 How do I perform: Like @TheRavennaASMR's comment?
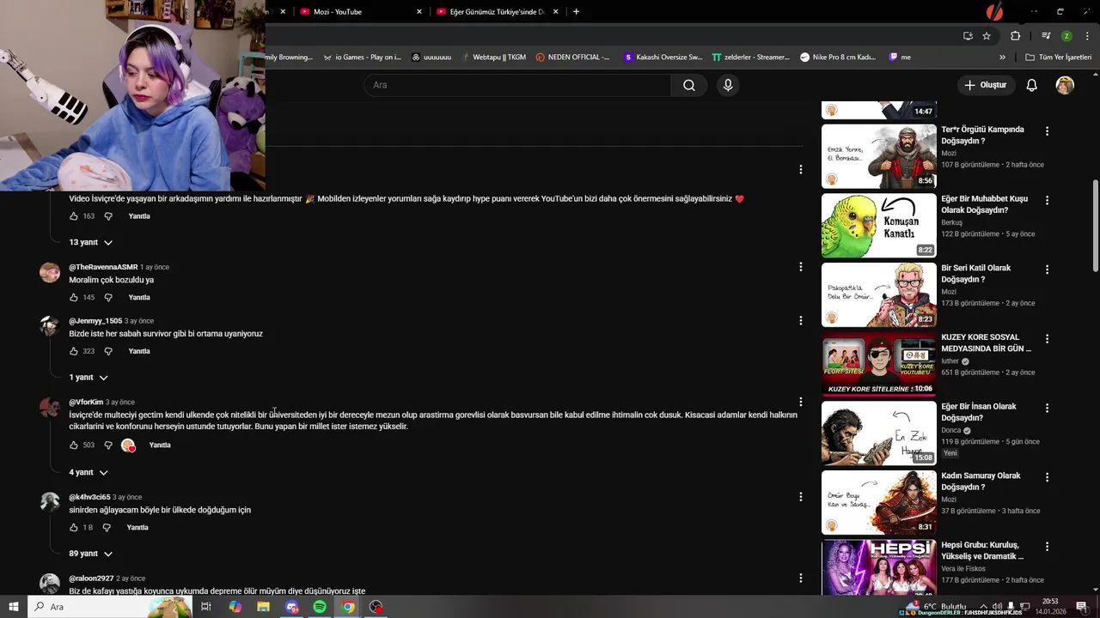(74, 298)
